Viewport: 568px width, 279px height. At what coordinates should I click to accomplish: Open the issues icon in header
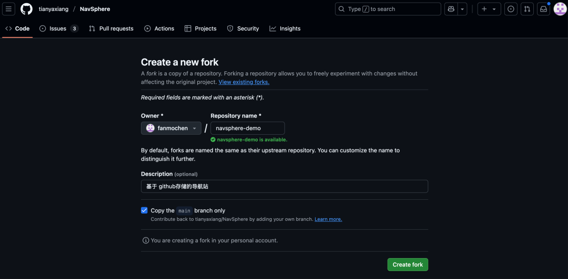click(511, 9)
